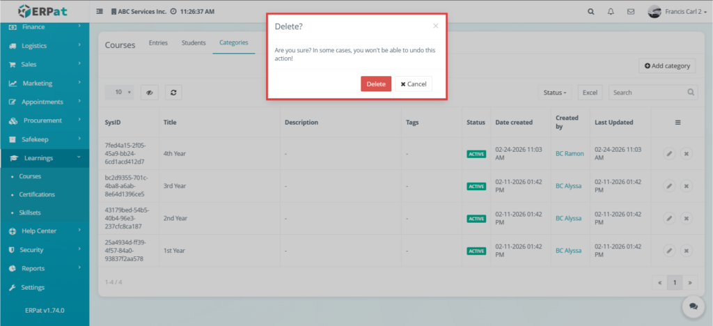
Task: Delete the 1st Year category row icon
Action: (x=686, y=250)
